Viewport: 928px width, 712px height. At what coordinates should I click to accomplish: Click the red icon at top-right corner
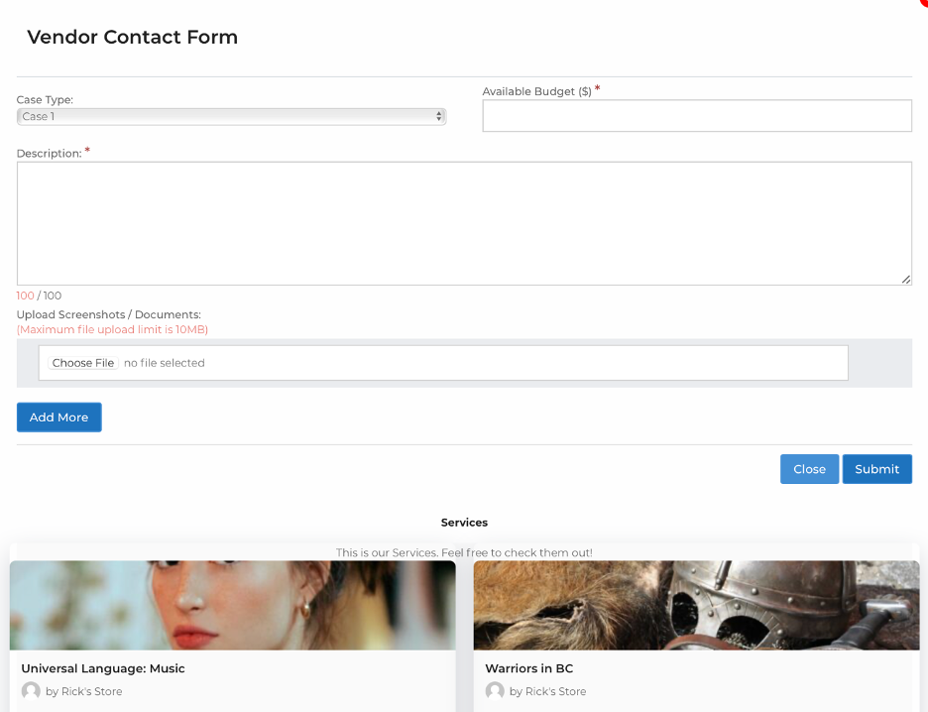(923, 2)
